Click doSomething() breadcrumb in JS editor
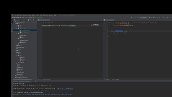 coord(115,79)
